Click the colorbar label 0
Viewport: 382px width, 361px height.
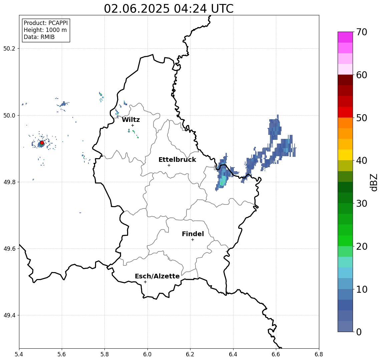359,332
